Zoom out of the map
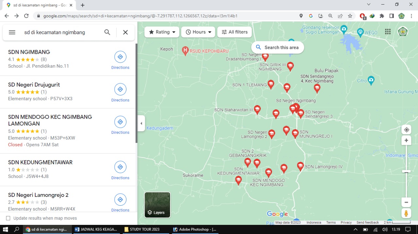Screen dimensions: 418x234 click(x=406, y=202)
